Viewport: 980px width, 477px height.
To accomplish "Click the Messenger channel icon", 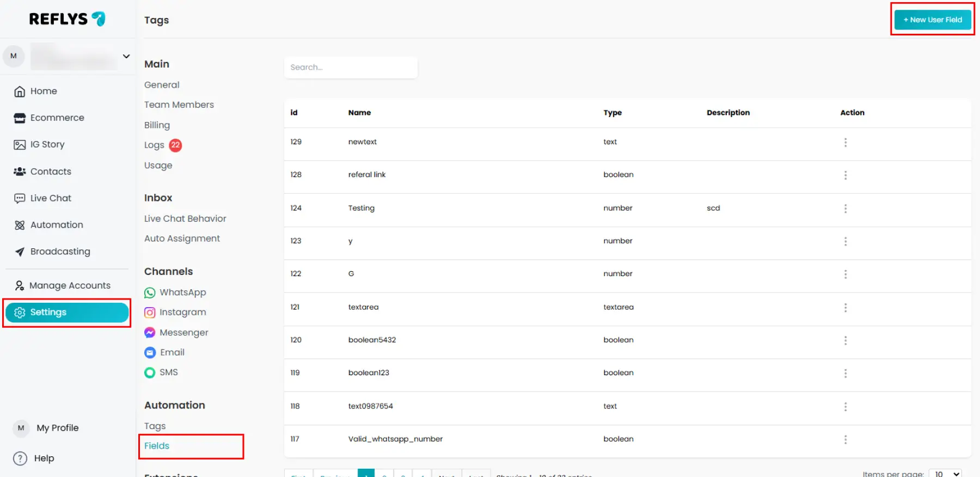I will (x=150, y=333).
